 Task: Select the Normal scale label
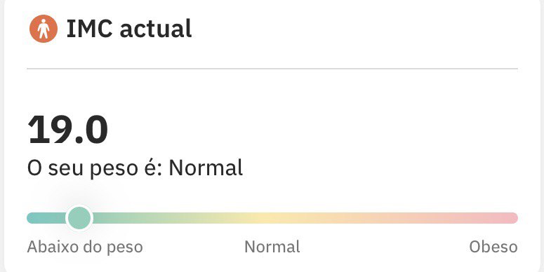(x=272, y=247)
